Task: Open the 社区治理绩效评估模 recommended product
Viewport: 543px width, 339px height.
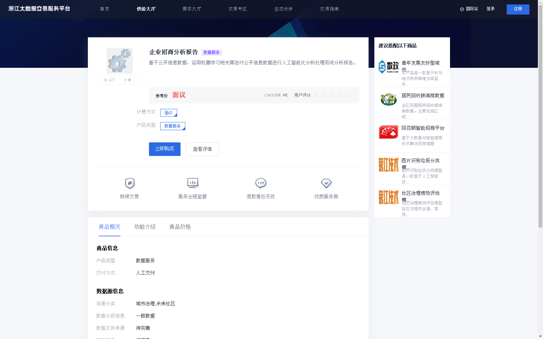Action: pos(420,196)
